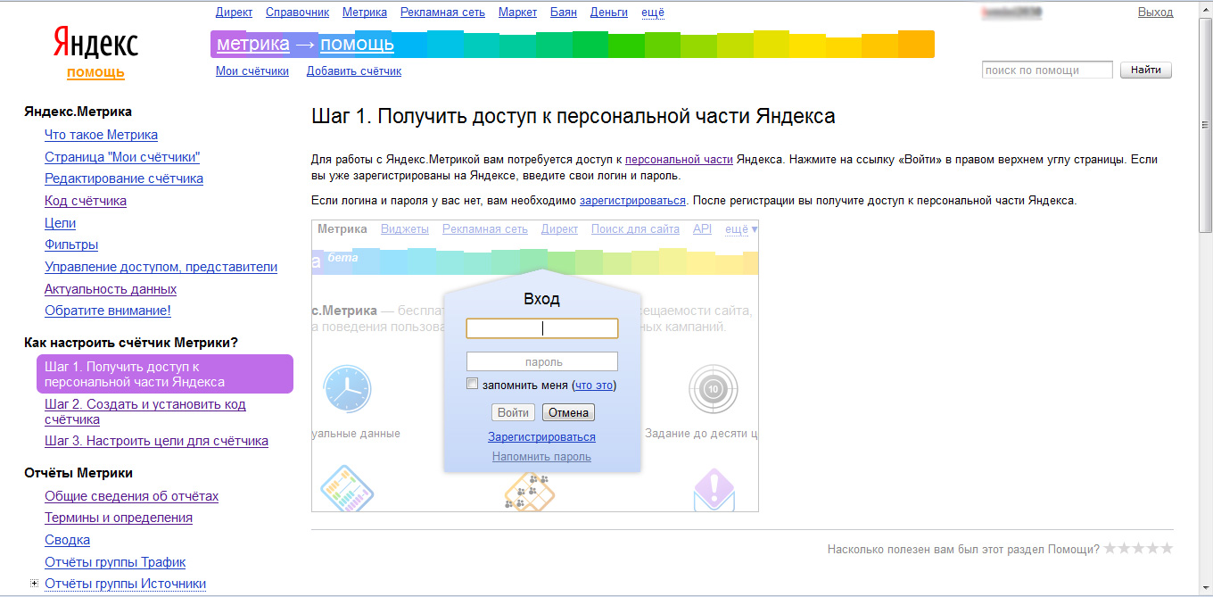Image resolution: width=1213 pixels, height=597 pixels.
Task: Click the Выход logout link
Action: pos(1156,12)
